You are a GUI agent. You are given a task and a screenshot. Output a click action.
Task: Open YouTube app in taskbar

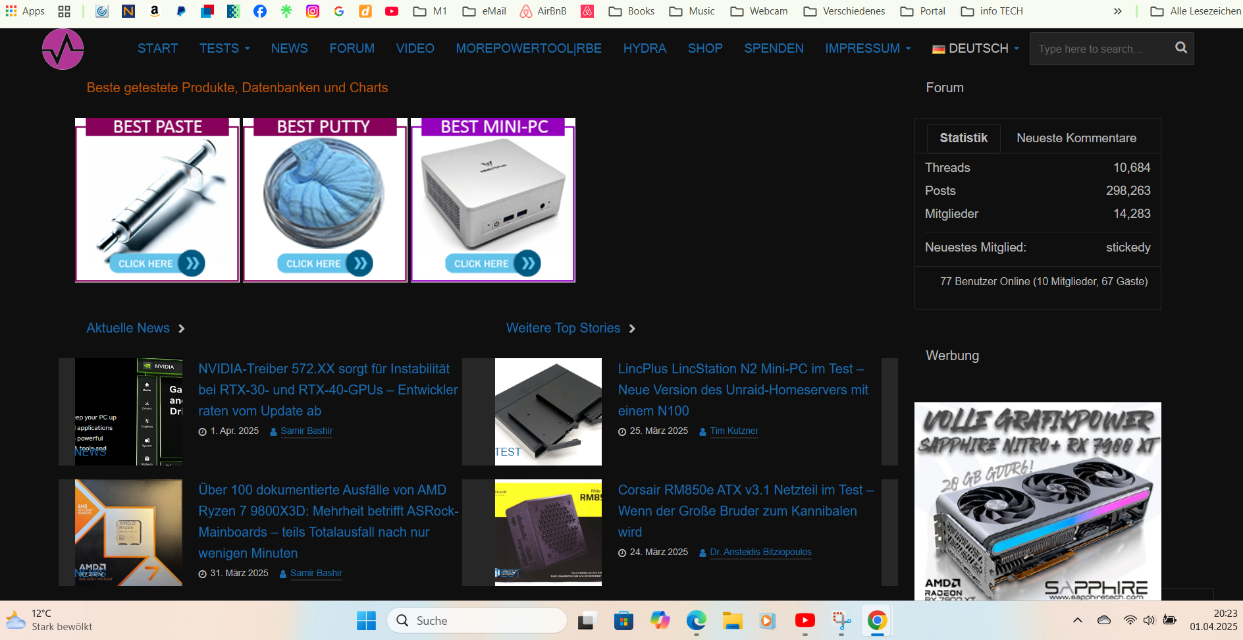[805, 620]
